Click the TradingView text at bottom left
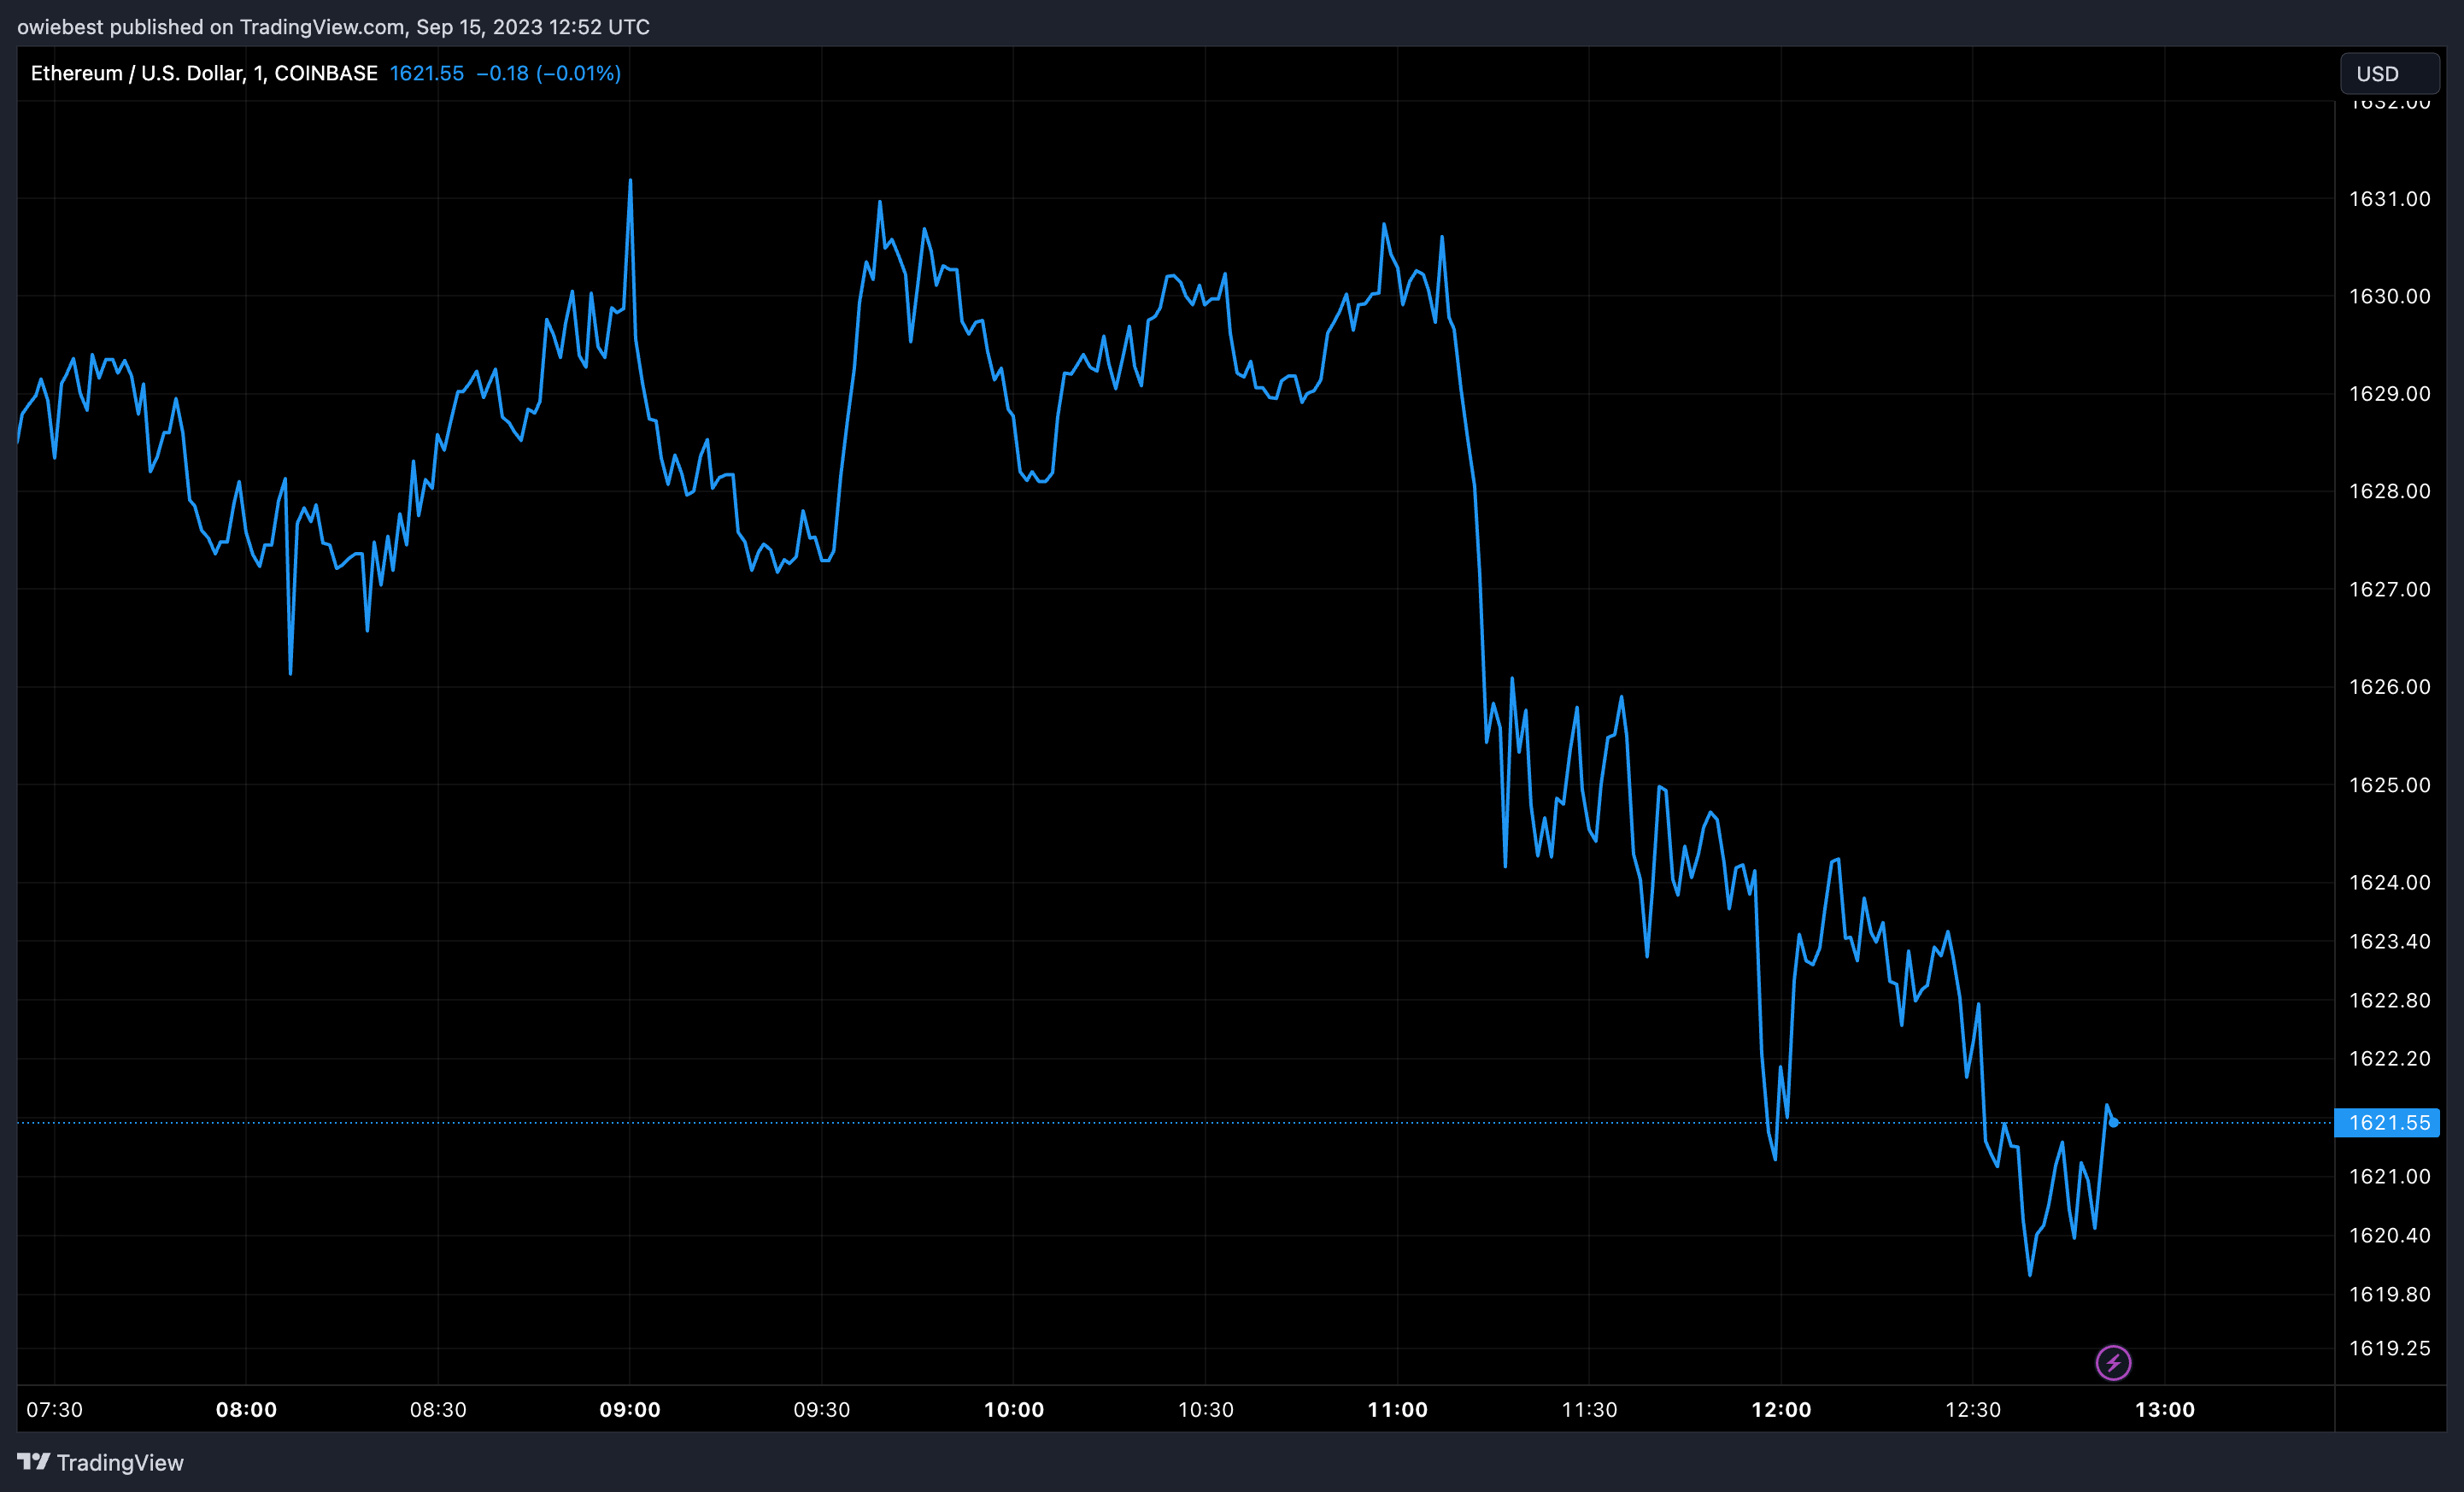The width and height of the screenshot is (2464, 1492). coord(120,1463)
